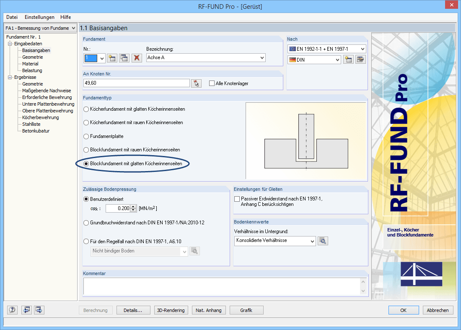Screen dimensions: 461x330
Task: Click the copy foundation icon
Action: 124,58
